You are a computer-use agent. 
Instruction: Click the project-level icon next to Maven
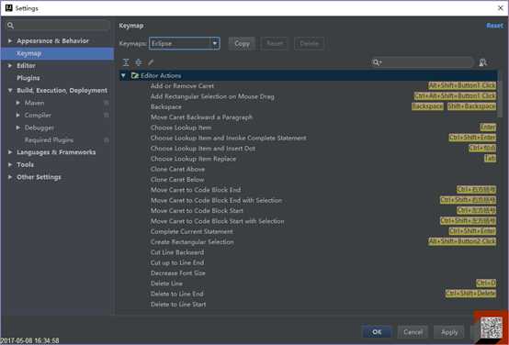[107, 103]
